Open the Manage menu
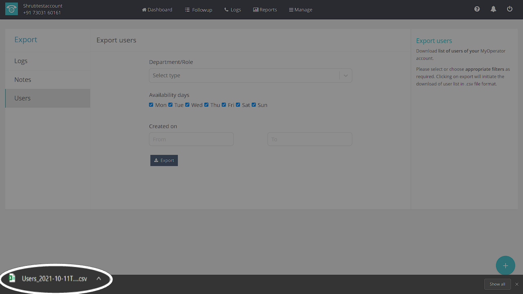 tap(300, 10)
